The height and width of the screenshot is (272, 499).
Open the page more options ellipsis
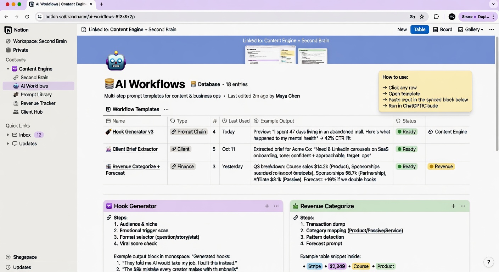coord(492,30)
